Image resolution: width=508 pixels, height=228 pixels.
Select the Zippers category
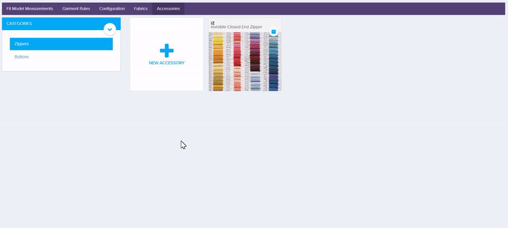click(61, 44)
